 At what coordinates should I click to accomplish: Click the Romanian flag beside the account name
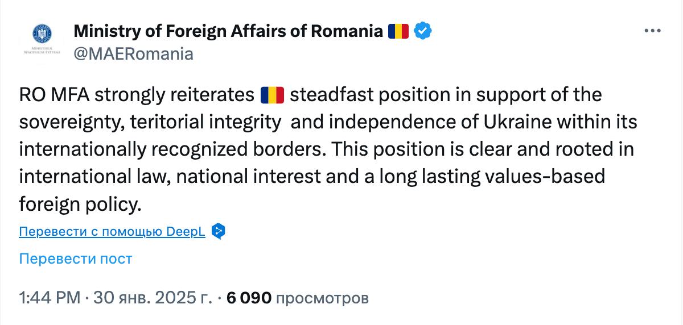click(398, 31)
